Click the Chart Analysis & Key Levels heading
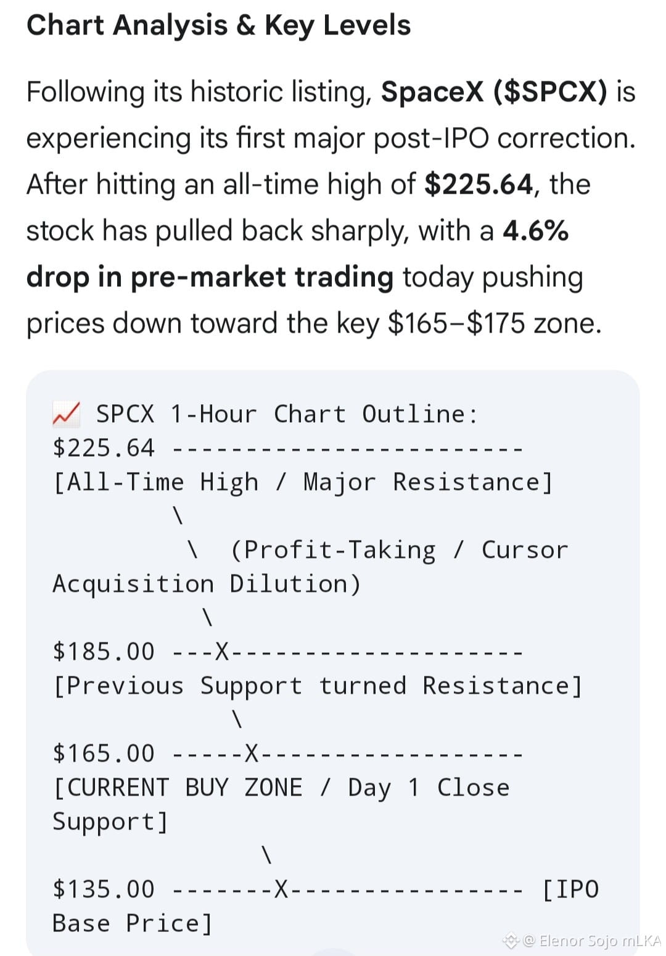The width and height of the screenshot is (666, 956). click(219, 25)
